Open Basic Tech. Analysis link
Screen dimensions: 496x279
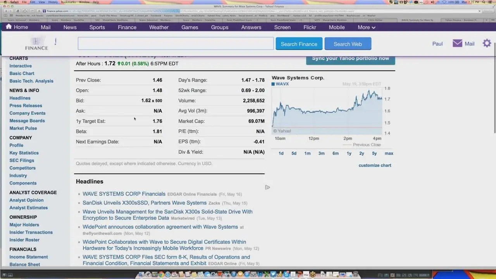pyautogui.click(x=31, y=81)
